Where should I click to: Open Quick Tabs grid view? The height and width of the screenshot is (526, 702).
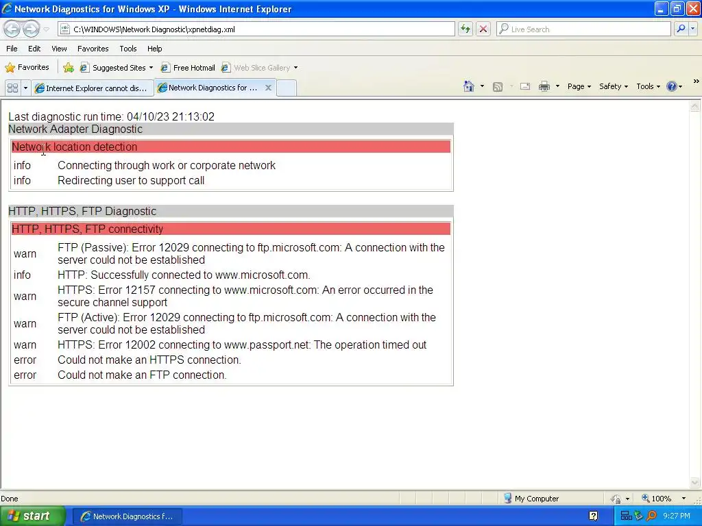click(x=12, y=88)
